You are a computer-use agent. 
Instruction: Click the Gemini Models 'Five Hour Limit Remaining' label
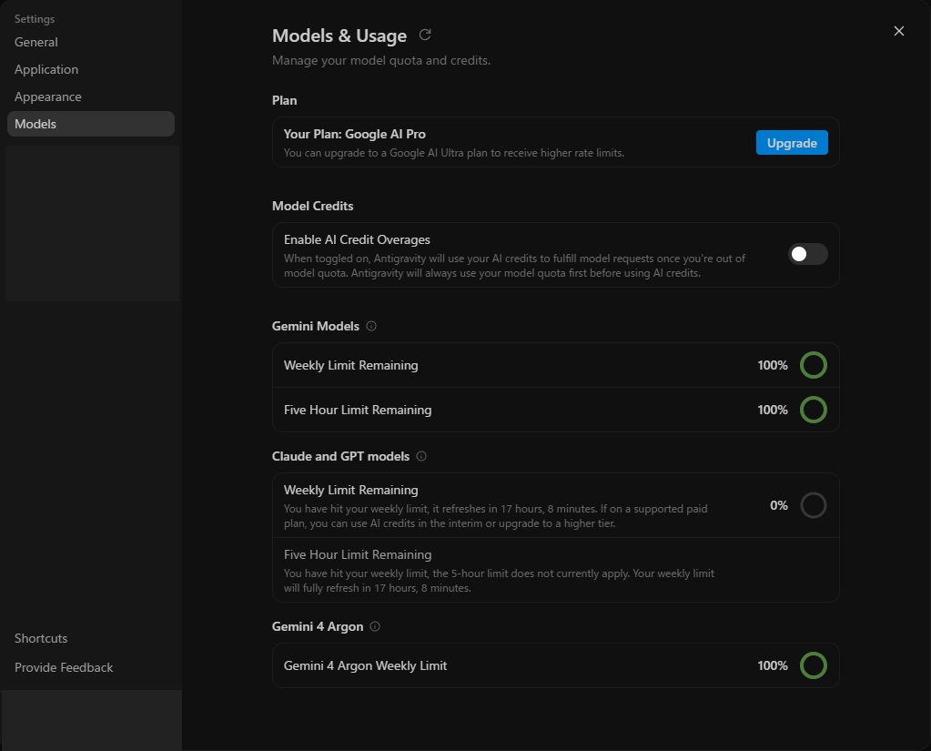coord(358,410)
